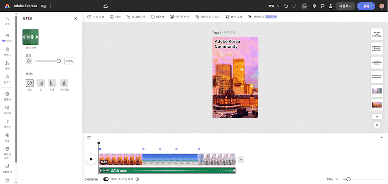Viewport: 388px width, 184px height.
Task: Click the playhead marker at the timeline start
Action: 99,143
